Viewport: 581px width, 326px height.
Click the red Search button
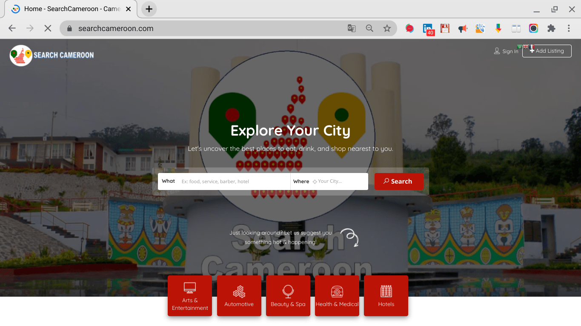(x=399, y=181)
